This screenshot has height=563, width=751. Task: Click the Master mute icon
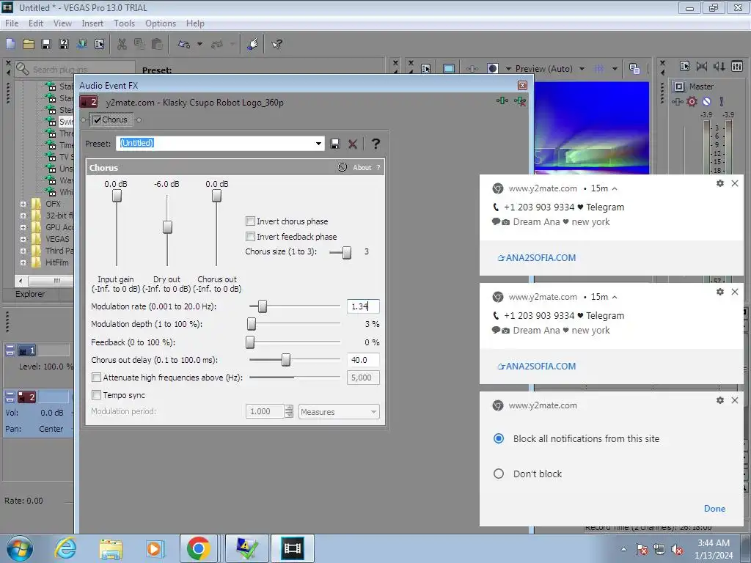click(706, 101)
